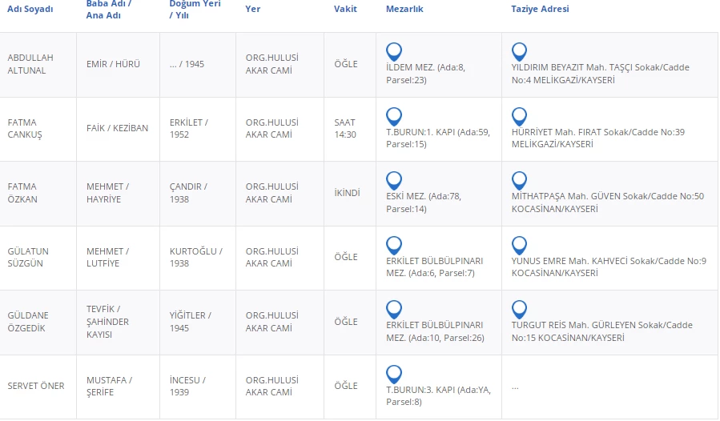Click the Taziye Adresi column header
The height and width of the screenshot is (421, 720).
point(540,9)
